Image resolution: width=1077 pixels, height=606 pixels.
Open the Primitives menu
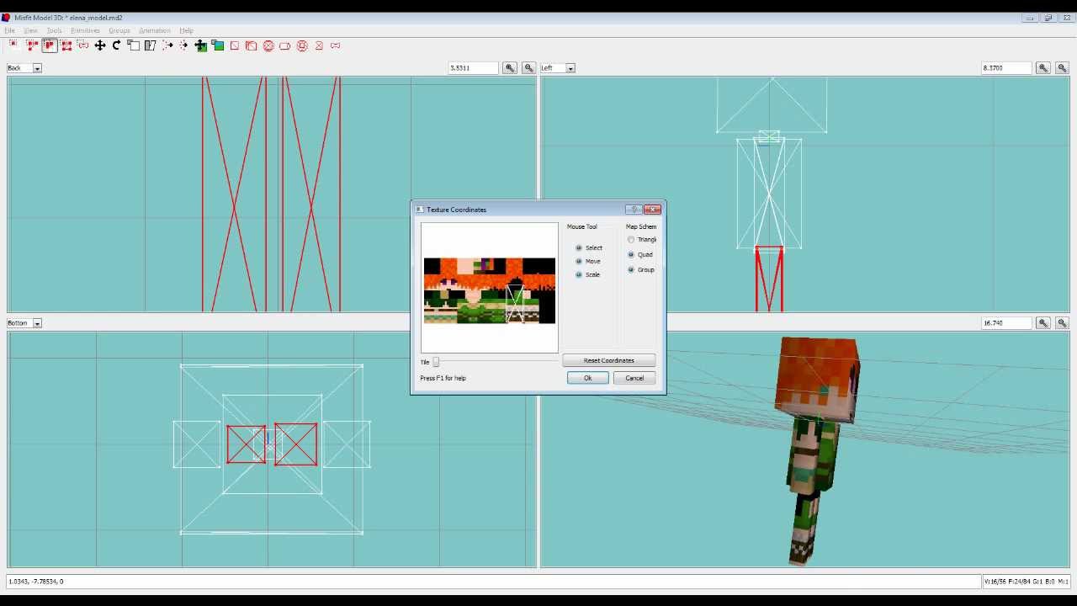point(85,30)
